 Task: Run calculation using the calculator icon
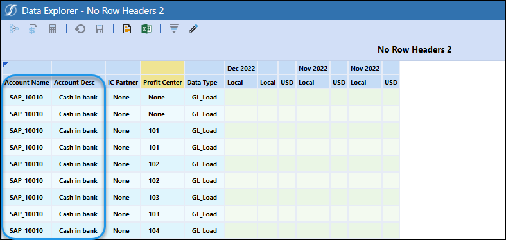tap(53, 29)
